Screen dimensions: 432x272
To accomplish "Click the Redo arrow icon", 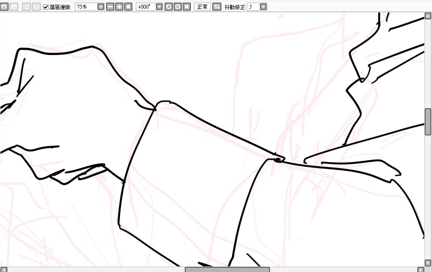I will click(14, 7).
